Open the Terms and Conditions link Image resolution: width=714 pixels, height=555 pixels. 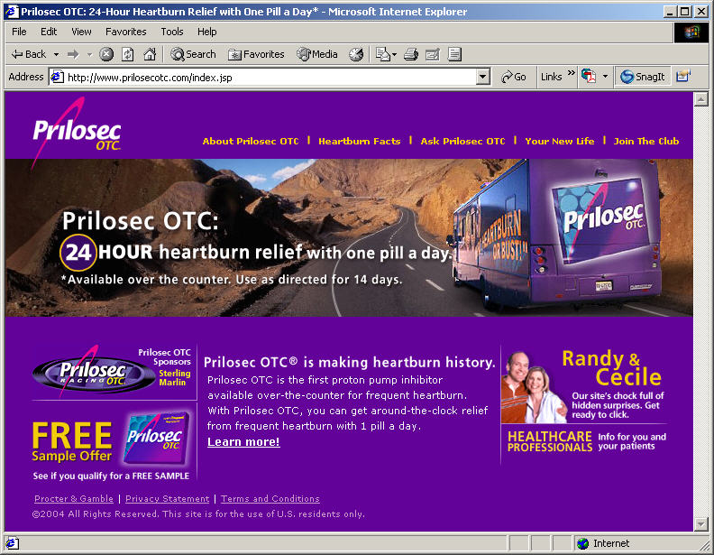(x=270, y=498)
